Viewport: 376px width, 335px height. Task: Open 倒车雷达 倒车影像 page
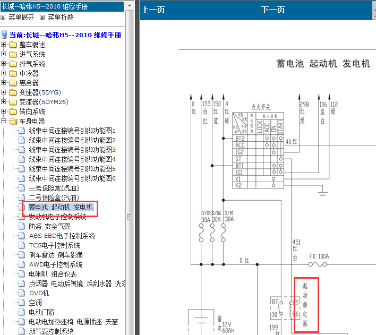[x=56, y=255]
